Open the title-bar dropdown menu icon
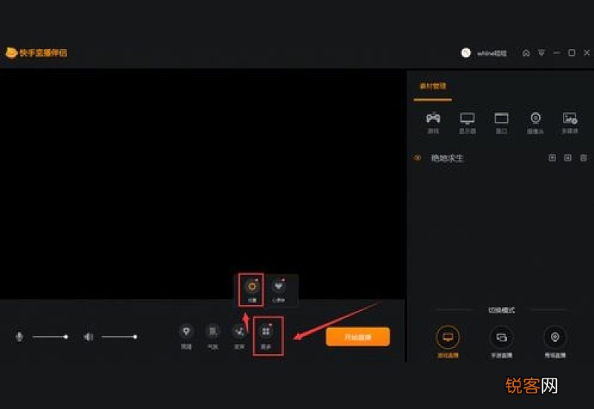Image resolution: width=594 pixels, height=409 pixels. coord(541,53)
